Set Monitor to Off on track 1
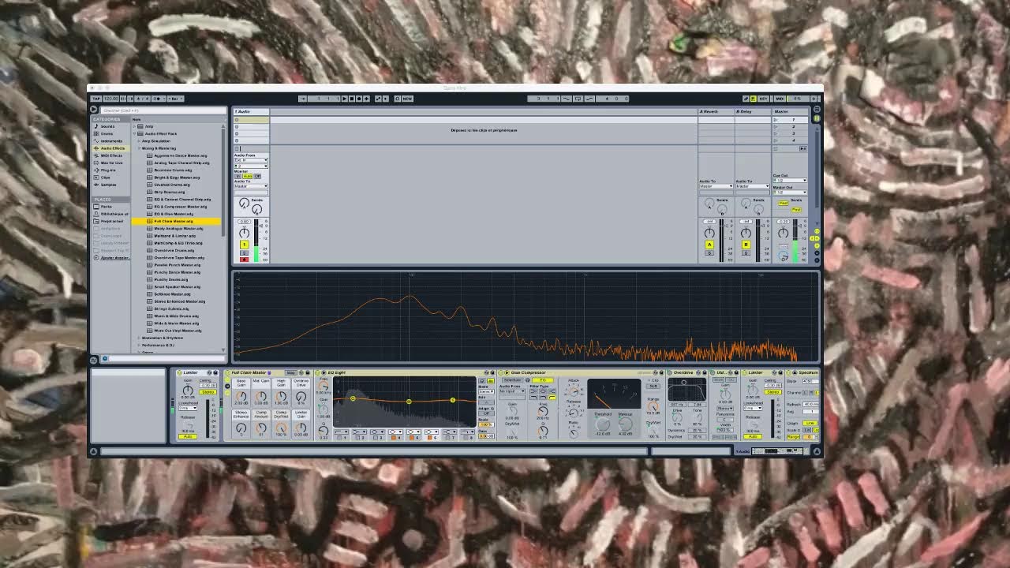 click(x=257, y=176)
